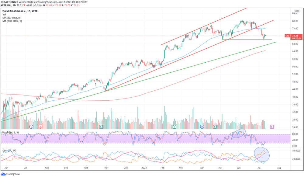The width and height of the screenshot is (304, 177).
Task: Click the C:72.21 close value in header
Action: (x=75, y=5)
